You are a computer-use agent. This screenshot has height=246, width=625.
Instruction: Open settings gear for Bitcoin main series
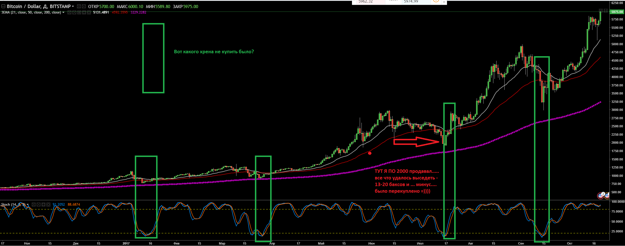pos(84,6)
